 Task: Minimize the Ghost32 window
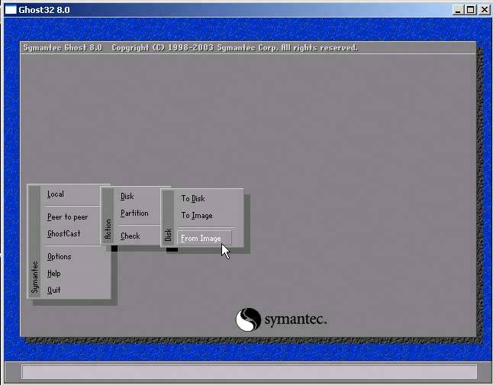(x=457, y=10)
